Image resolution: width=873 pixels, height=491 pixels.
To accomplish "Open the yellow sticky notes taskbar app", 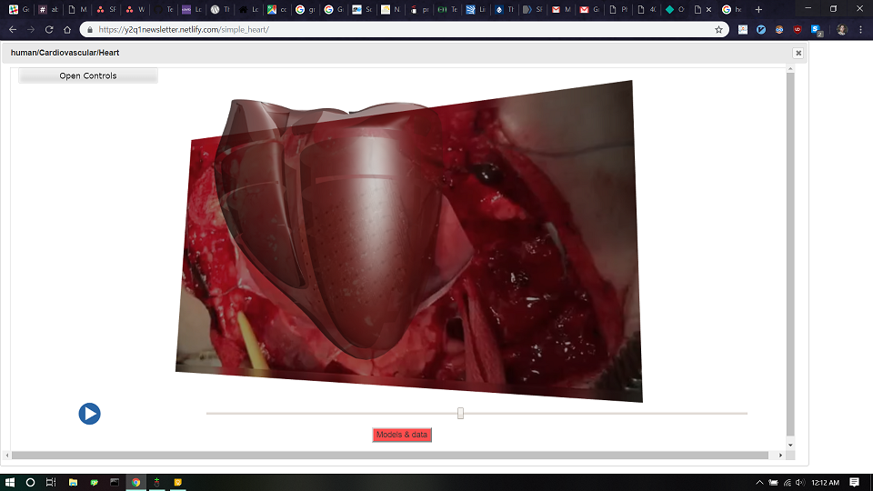I will click(177, 482).
